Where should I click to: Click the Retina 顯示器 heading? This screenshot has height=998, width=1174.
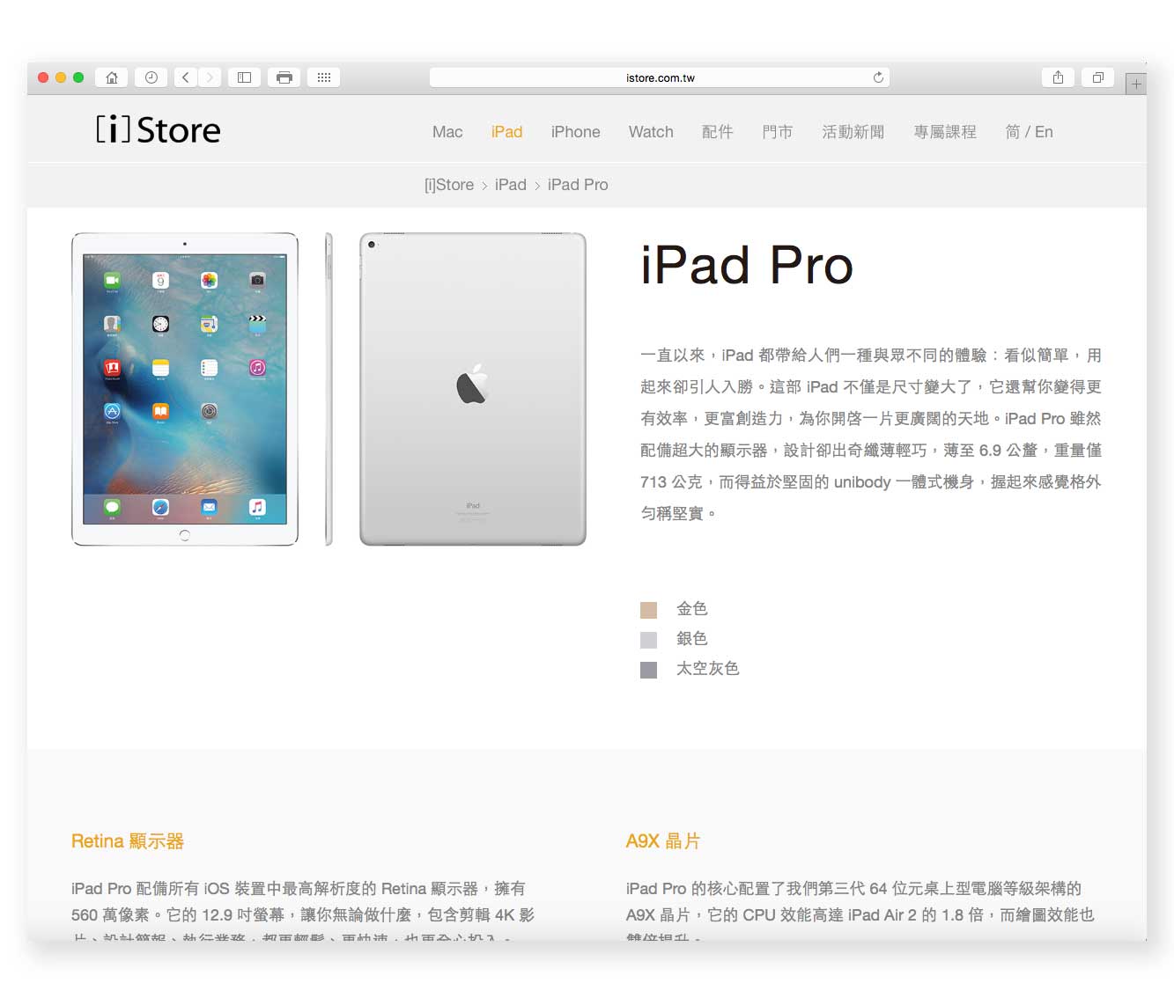coord(128,841)
